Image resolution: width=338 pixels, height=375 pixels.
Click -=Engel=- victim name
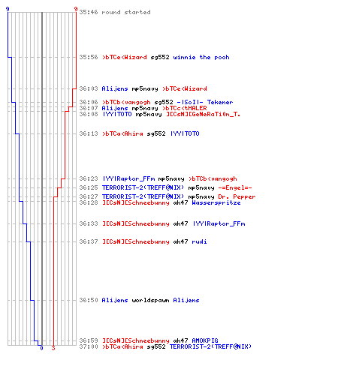[235, 187]
